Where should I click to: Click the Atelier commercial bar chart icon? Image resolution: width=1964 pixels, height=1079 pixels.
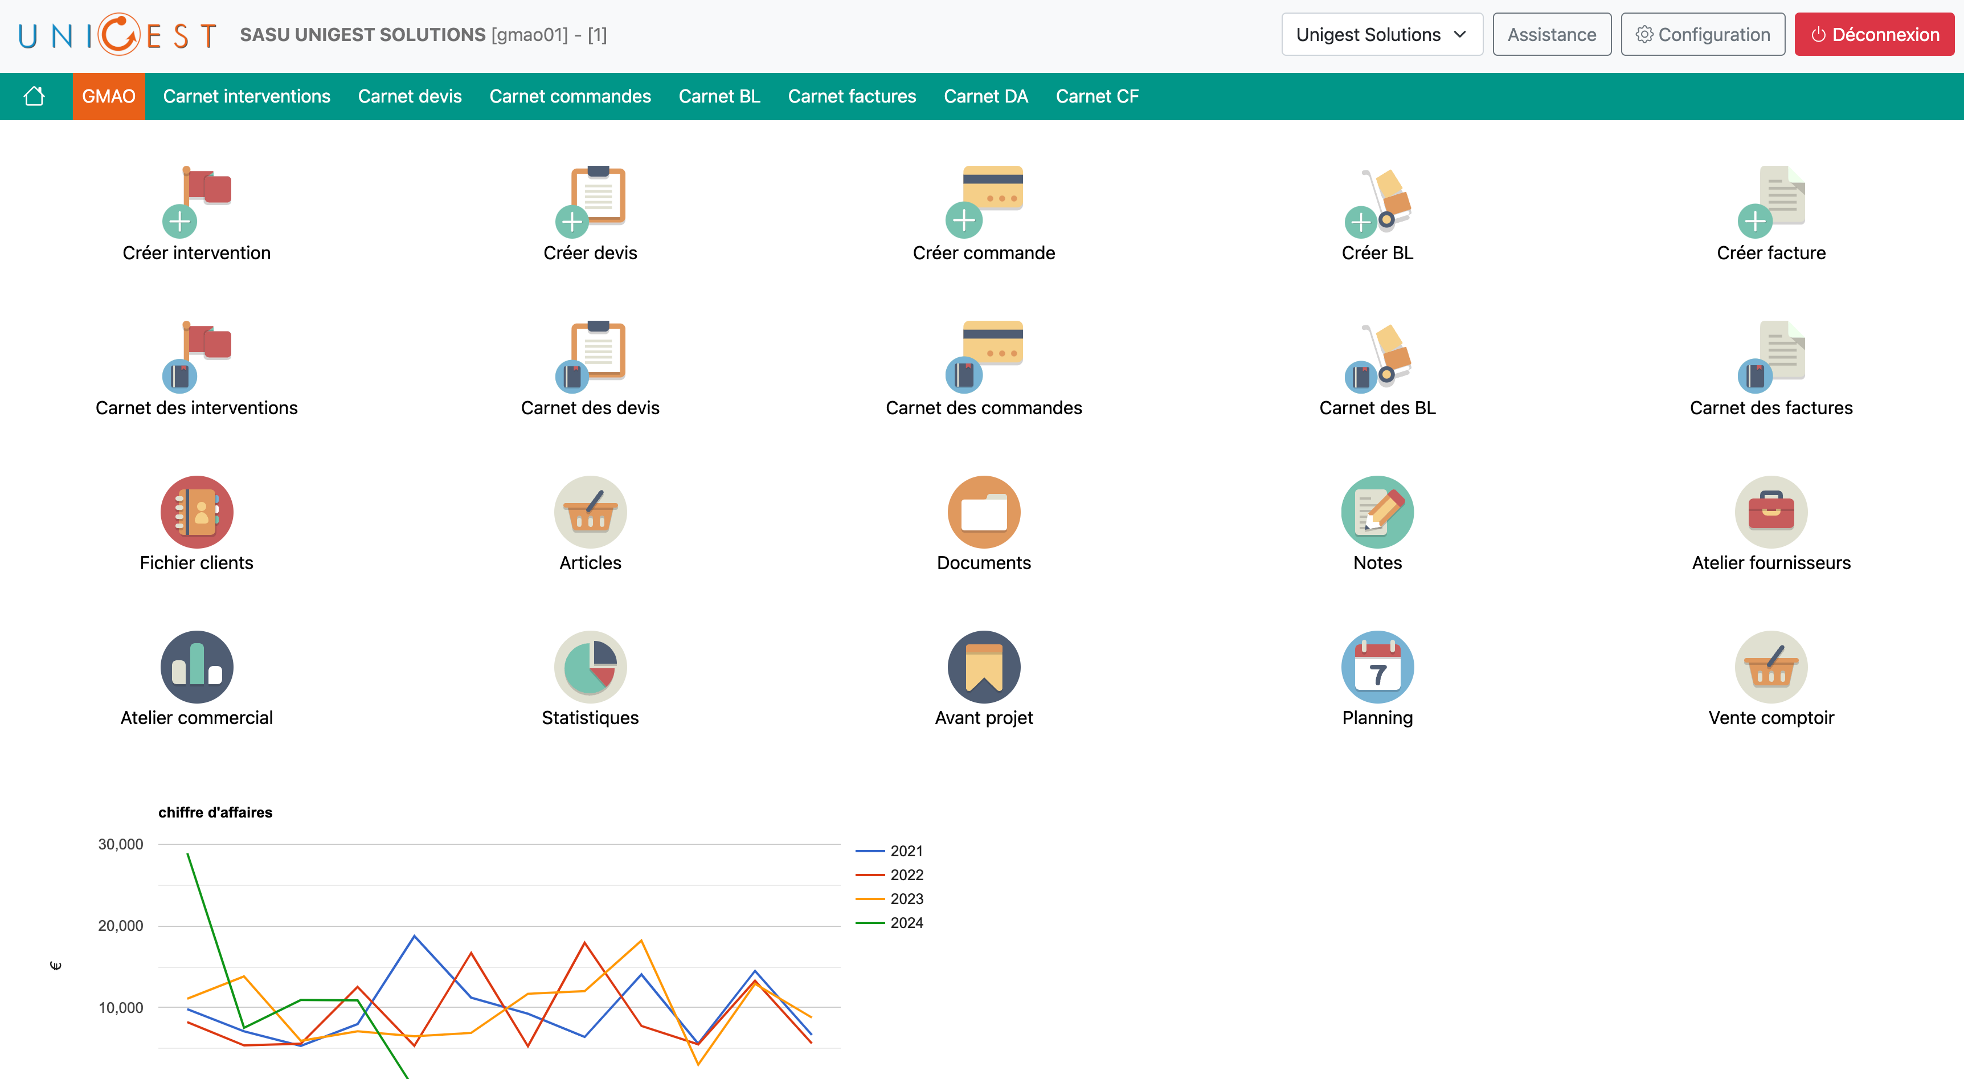[197, 667]
